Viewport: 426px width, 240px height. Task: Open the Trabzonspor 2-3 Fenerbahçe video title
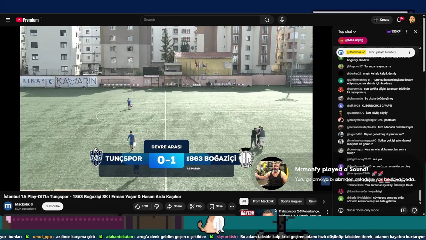[300, 213]
